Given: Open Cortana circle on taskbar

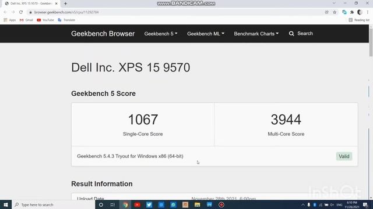Looking at the screenshot, I should click(101, 205).
